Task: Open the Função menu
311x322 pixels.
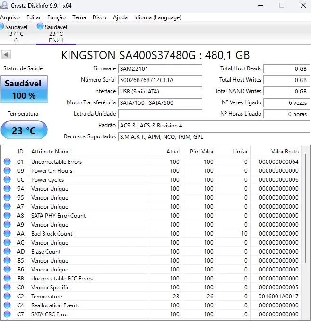Action: (x=56, y=17)
